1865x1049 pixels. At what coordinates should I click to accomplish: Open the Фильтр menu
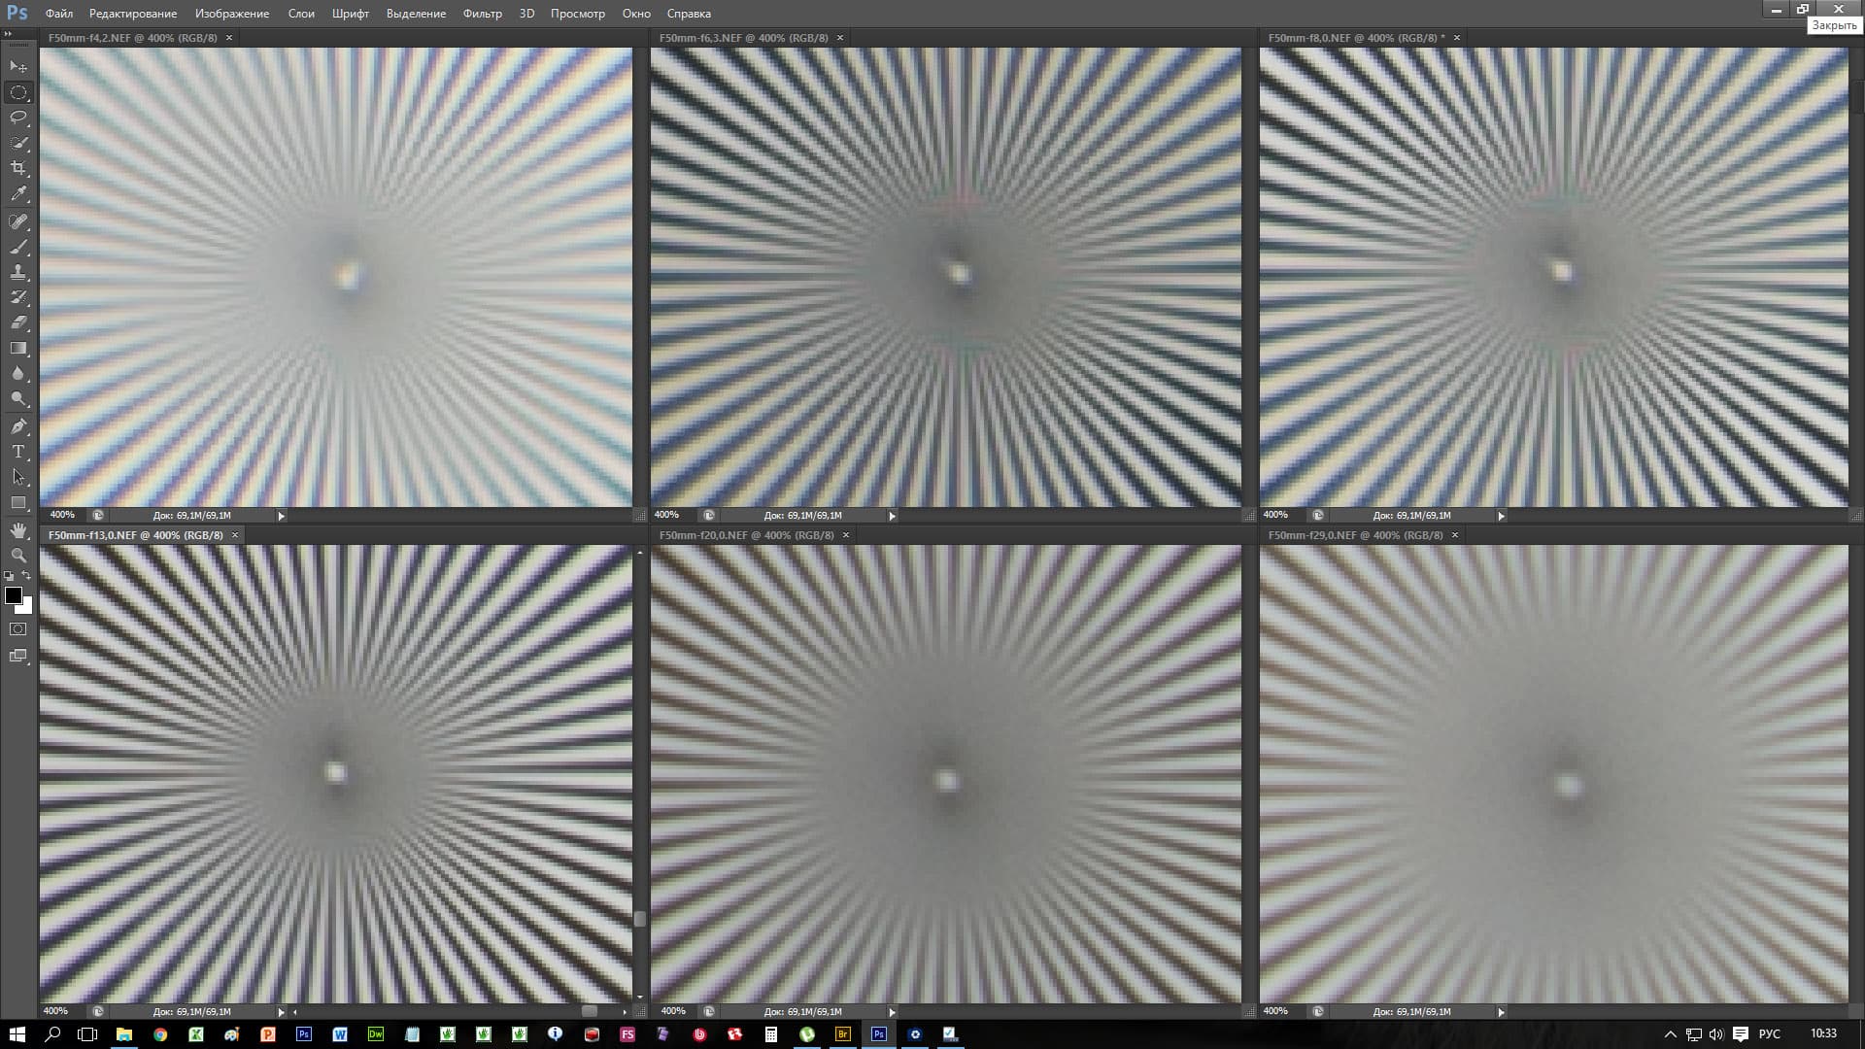(x=482, y=14)
